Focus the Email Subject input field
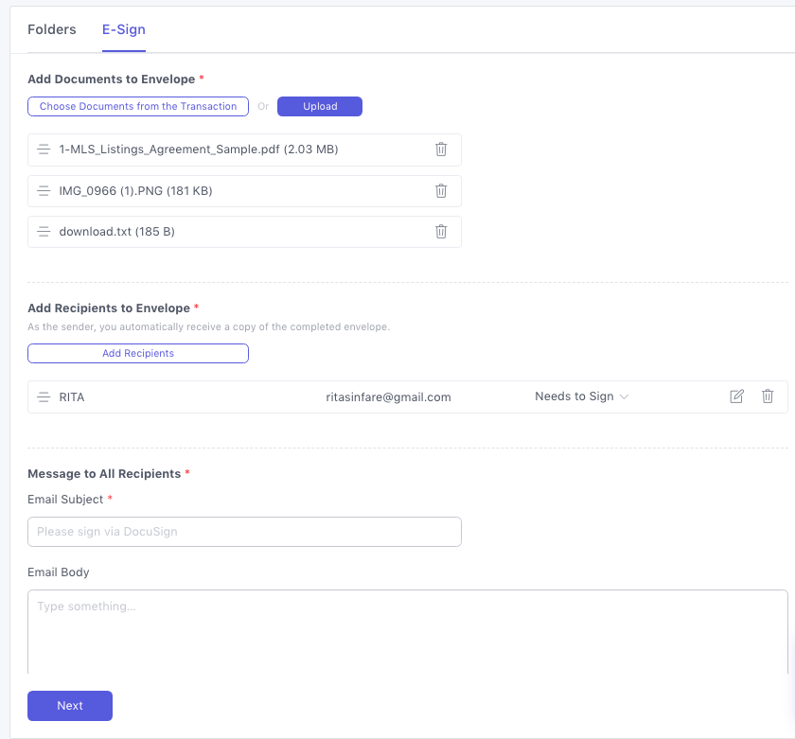795x739 pixels. coord(244,532)
